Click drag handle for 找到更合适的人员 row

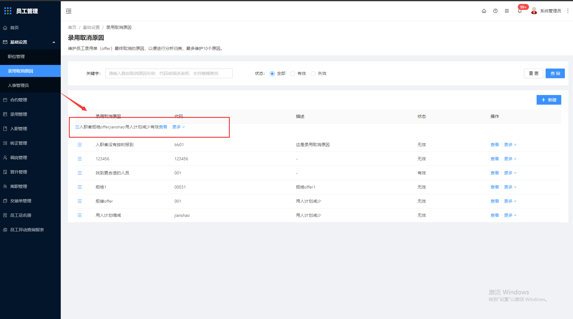point(80,173)
